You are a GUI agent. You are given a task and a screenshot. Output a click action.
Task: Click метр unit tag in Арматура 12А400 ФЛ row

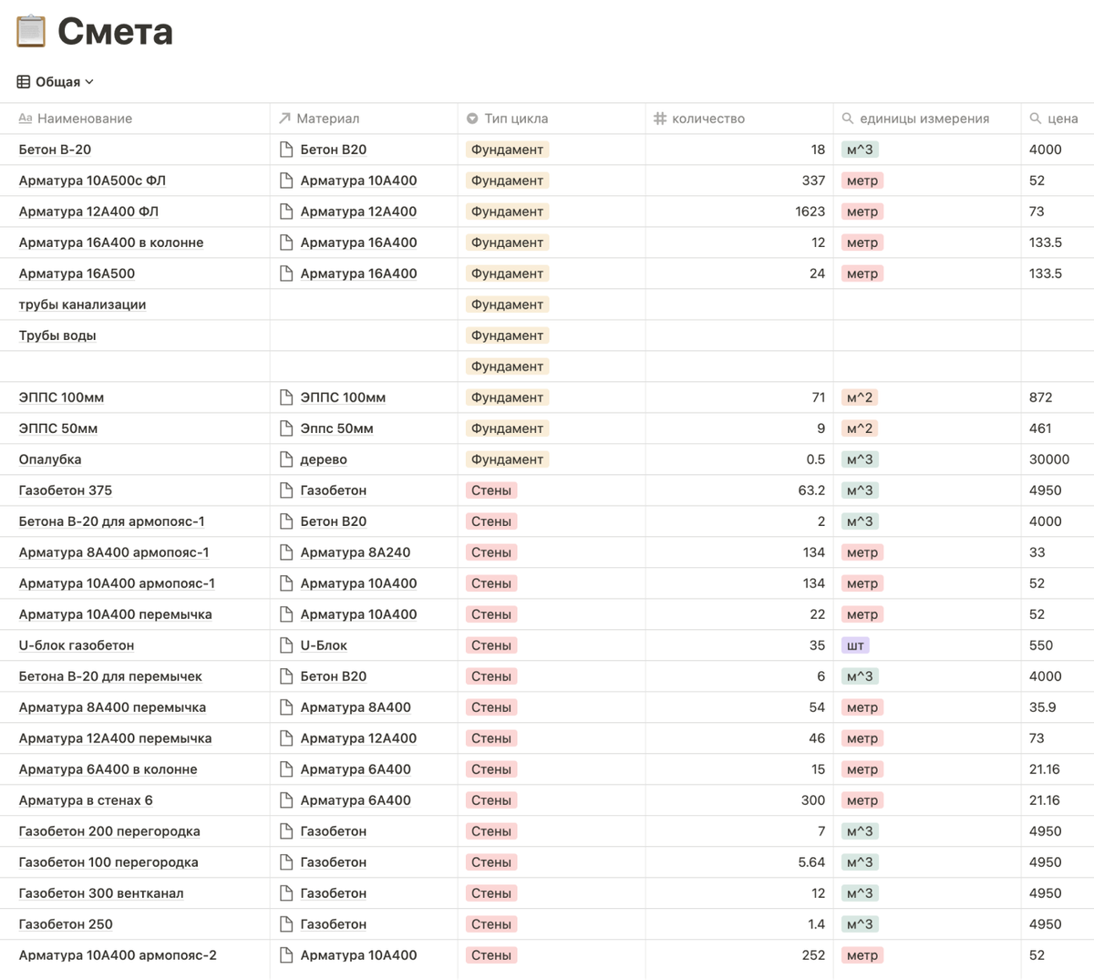(862, 211)
